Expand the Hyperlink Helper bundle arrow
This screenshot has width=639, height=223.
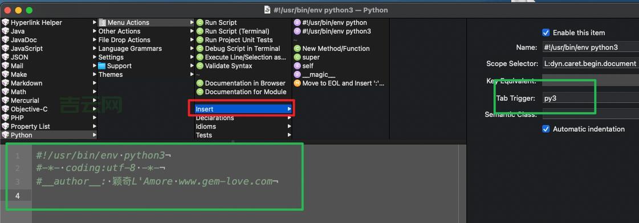tap(95, 22)
